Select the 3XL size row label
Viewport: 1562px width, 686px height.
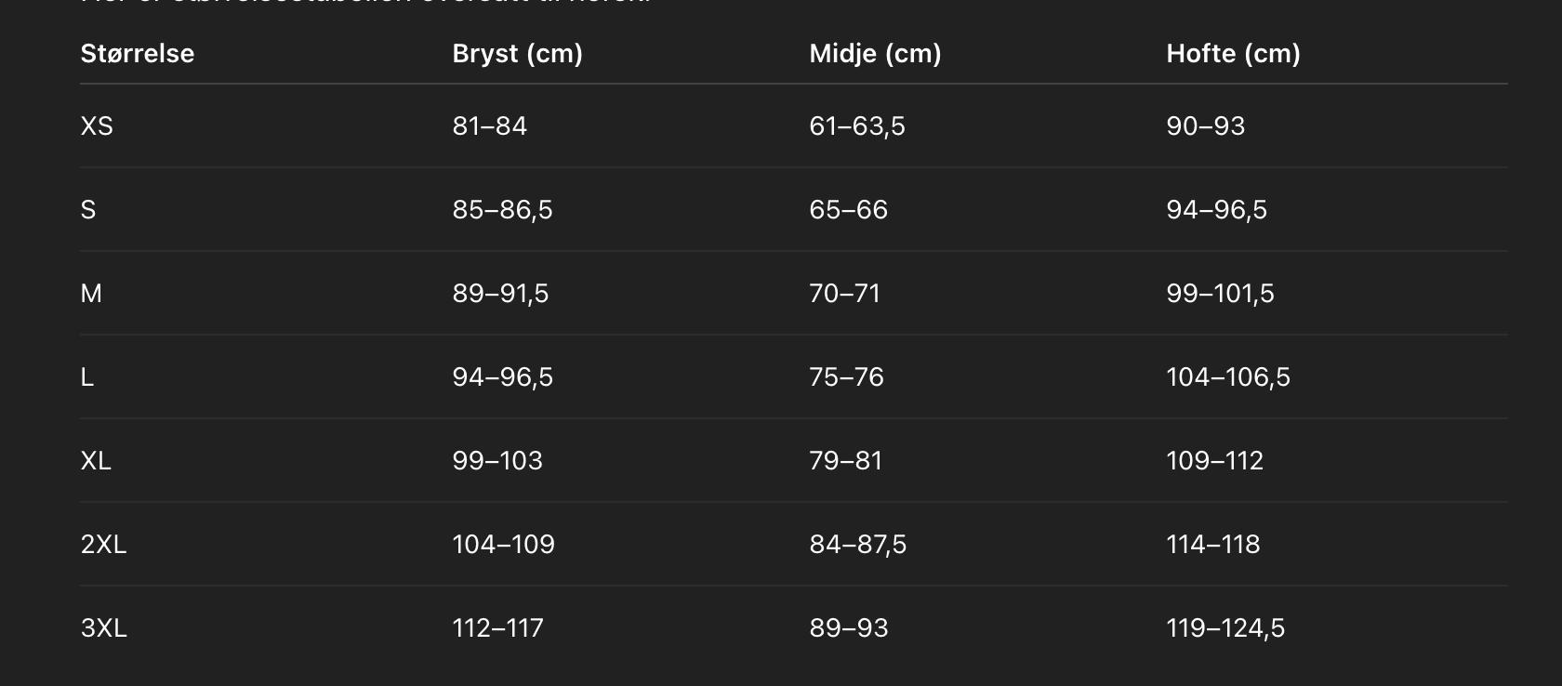(x=103, y=628)
